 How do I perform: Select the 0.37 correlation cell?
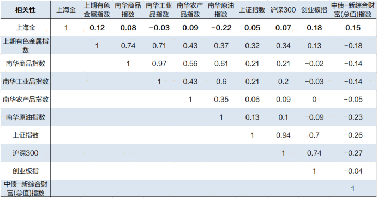coord(221,46)
